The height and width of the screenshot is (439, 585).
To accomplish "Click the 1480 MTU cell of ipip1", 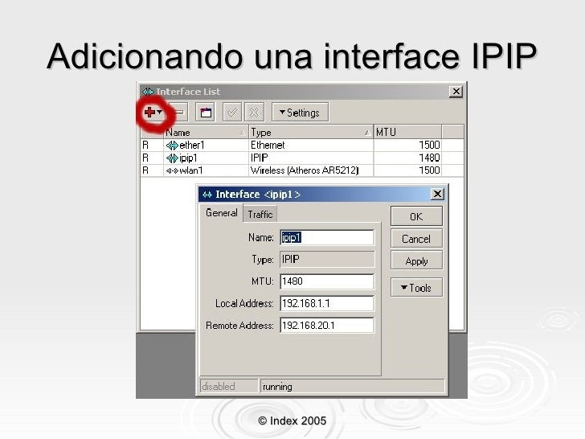I will (x=407, y=158).
